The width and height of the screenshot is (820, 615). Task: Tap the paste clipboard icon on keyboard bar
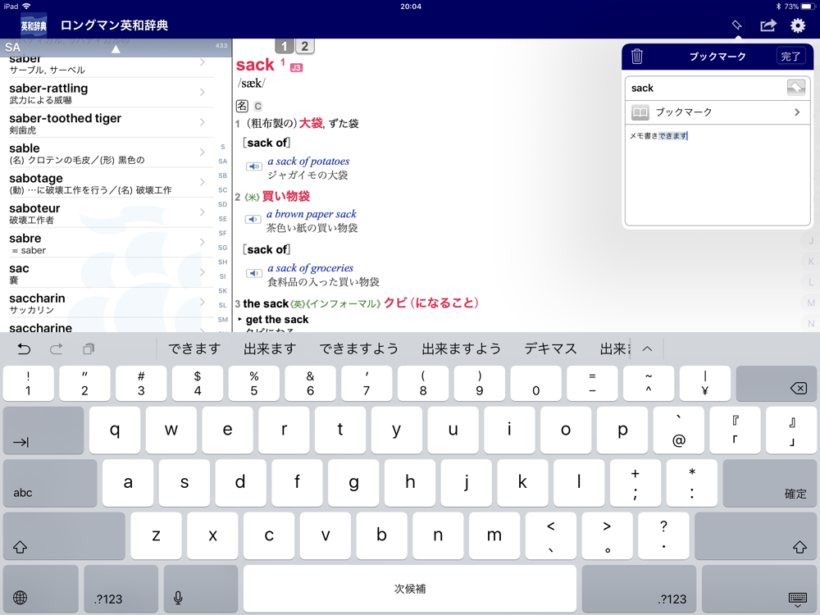89,348
